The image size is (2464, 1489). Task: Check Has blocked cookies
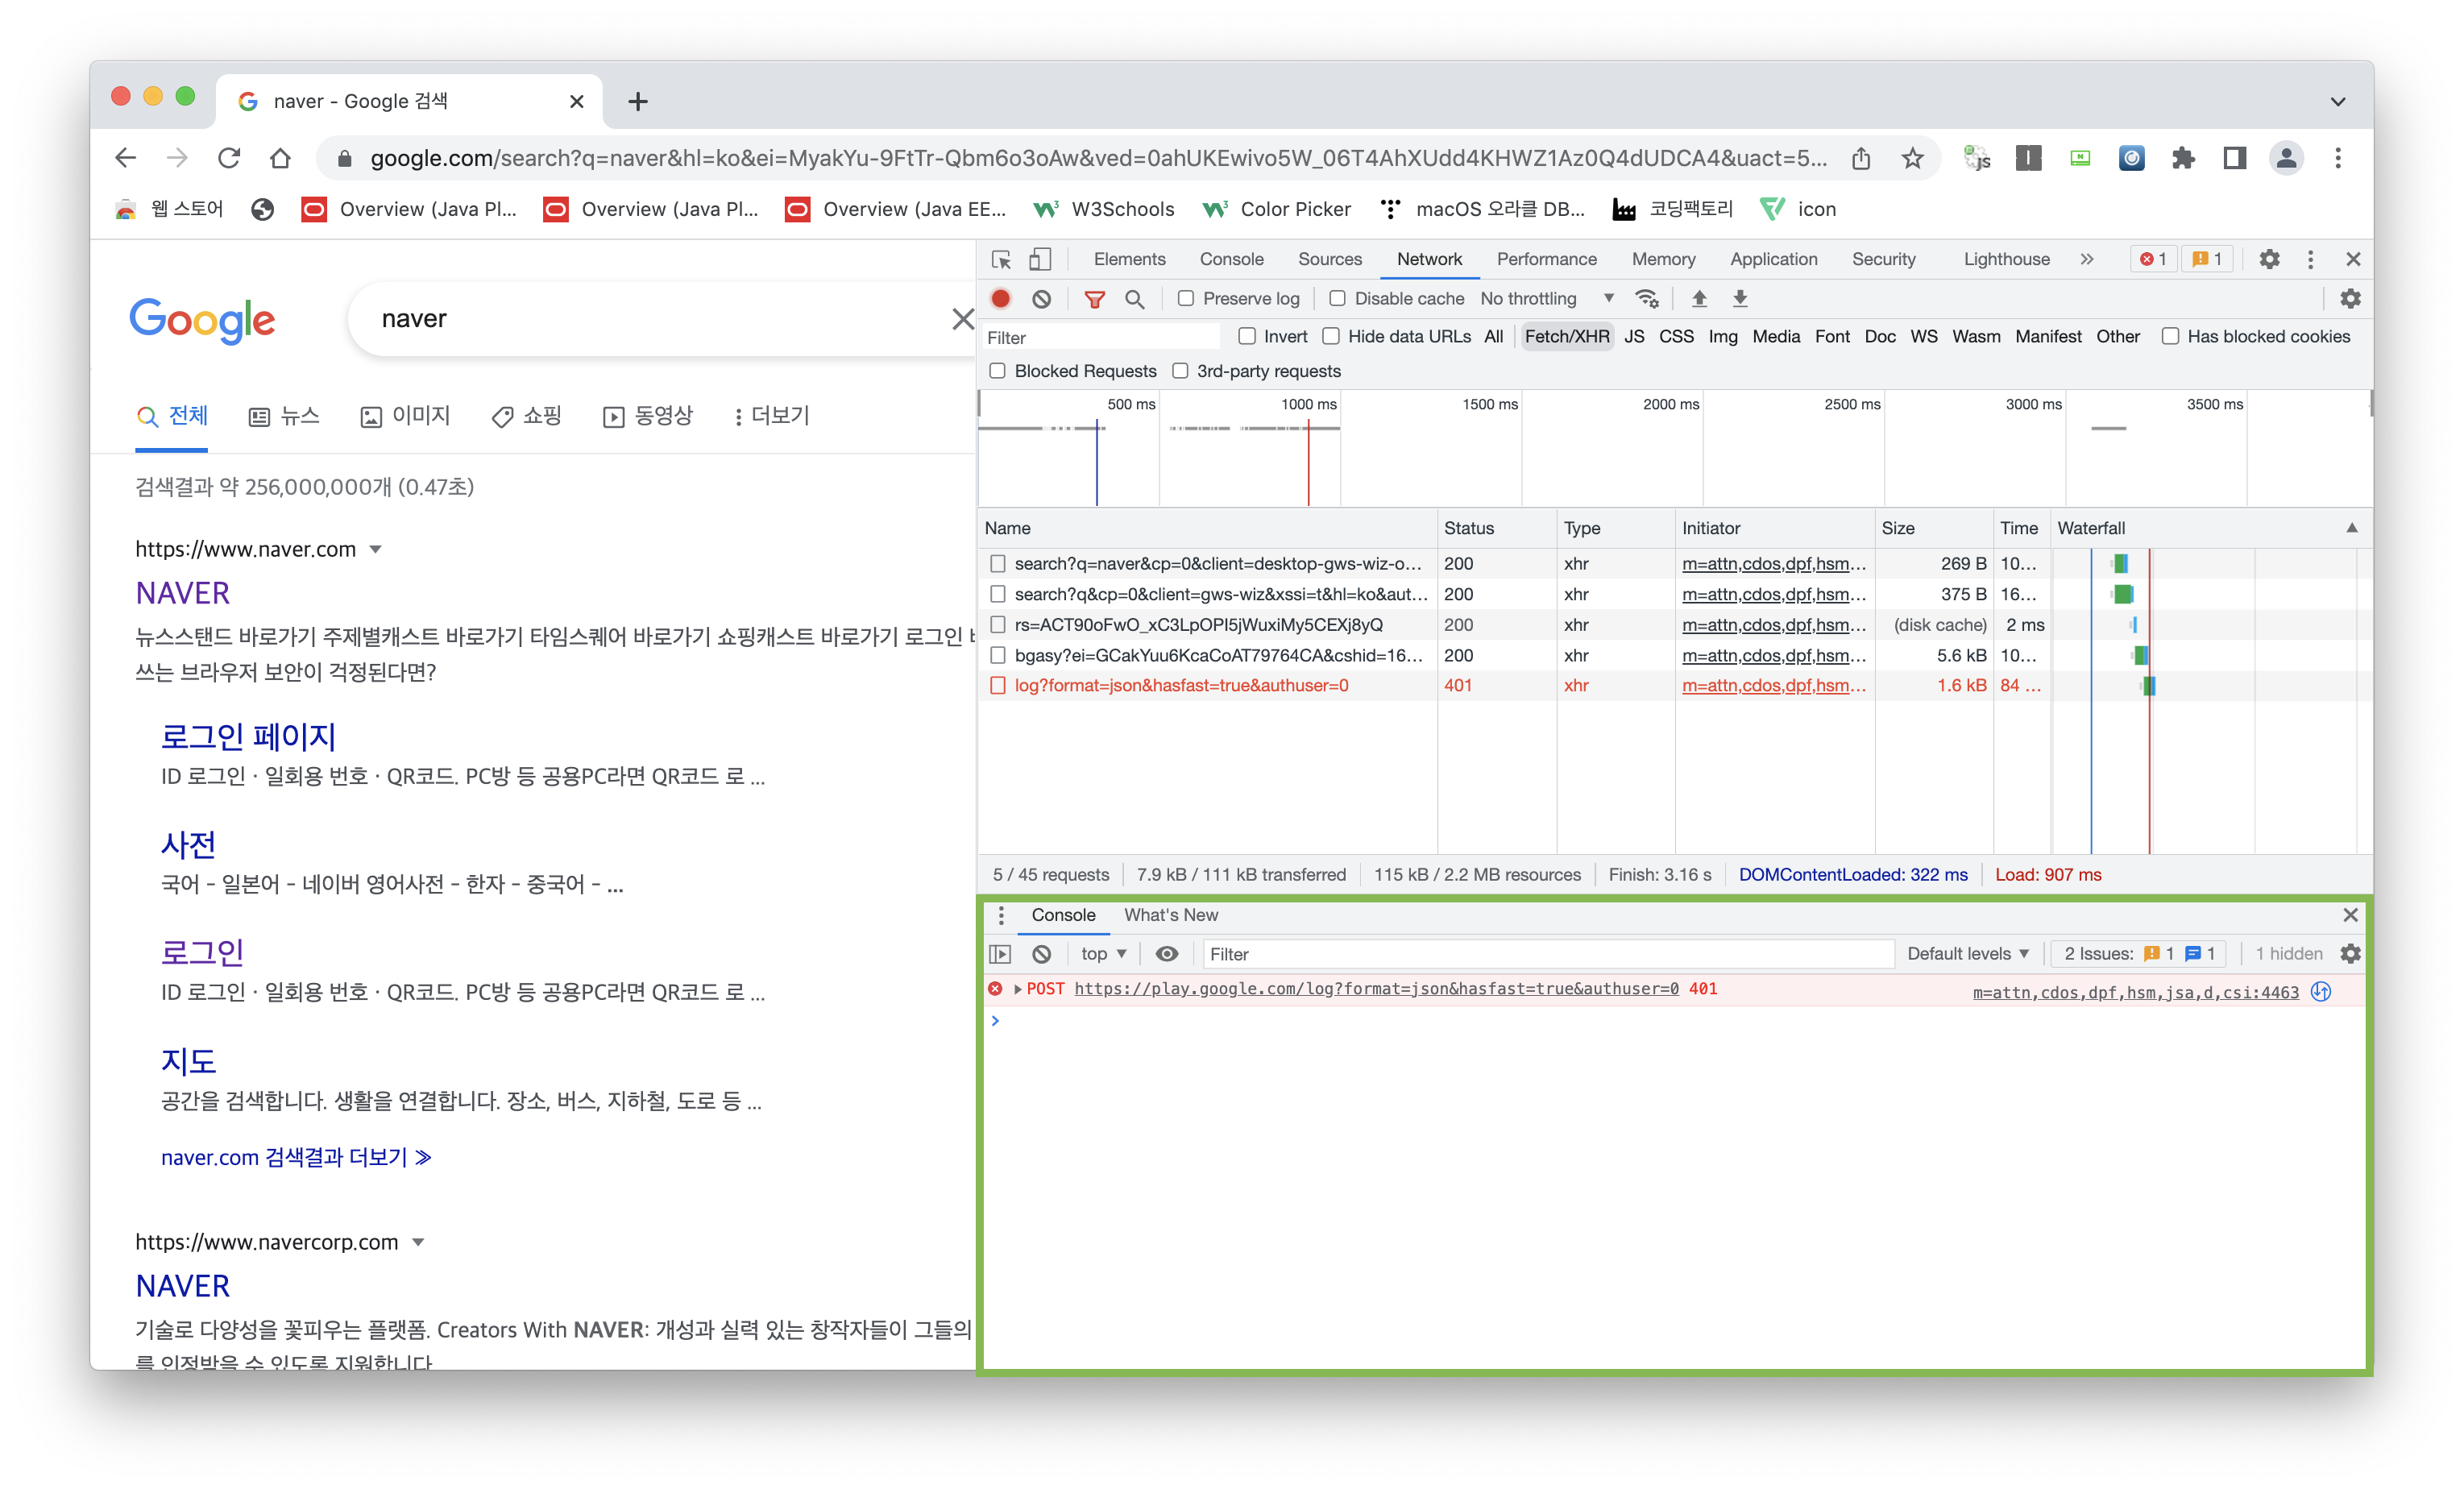click(2169, 336)
